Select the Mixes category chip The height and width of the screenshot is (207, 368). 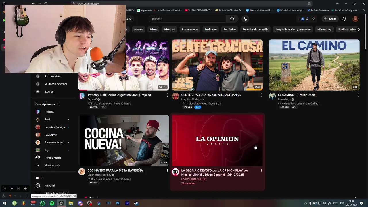coord(153,30)
